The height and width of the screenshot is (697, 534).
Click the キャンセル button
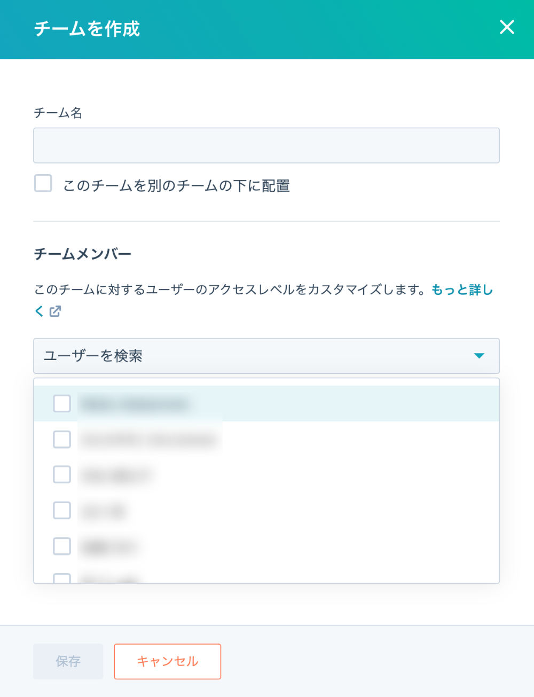(167, 661)
